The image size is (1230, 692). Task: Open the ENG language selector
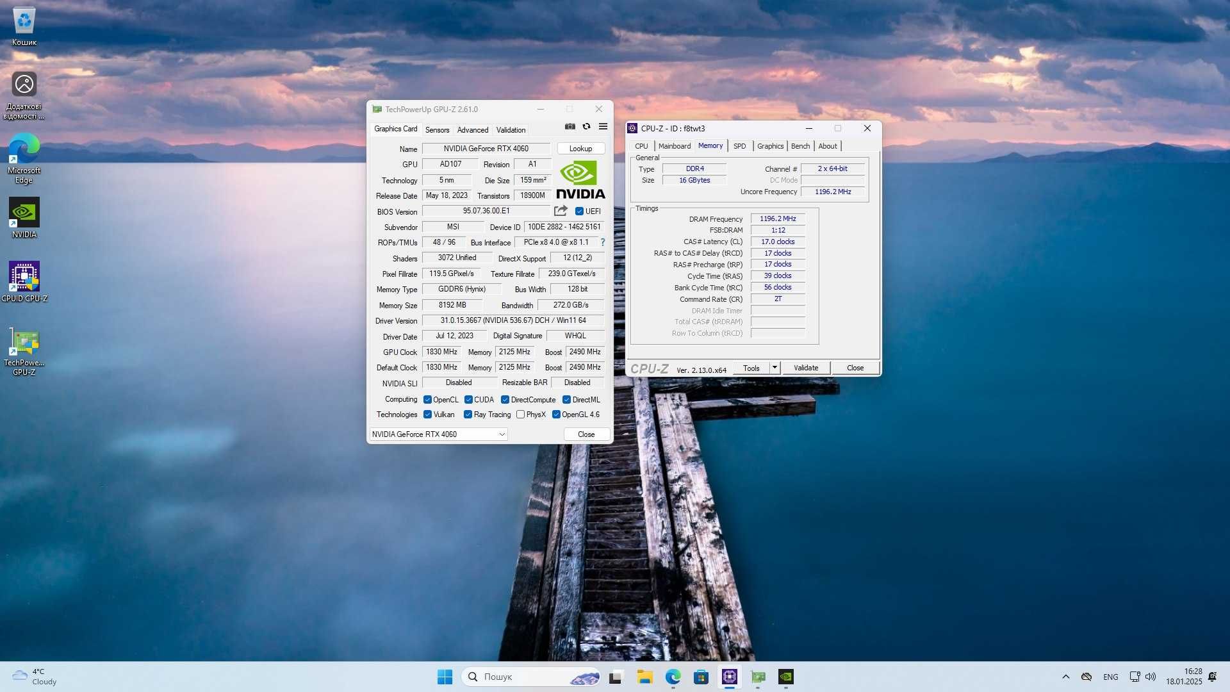point(1111,677)
